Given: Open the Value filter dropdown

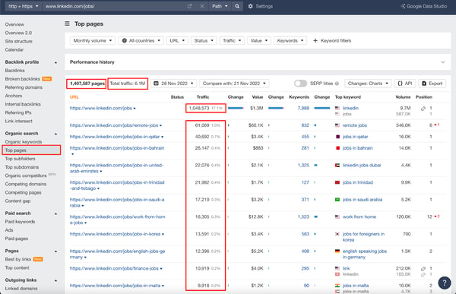Looking at the screenshot, I should [x=259, y=41].
